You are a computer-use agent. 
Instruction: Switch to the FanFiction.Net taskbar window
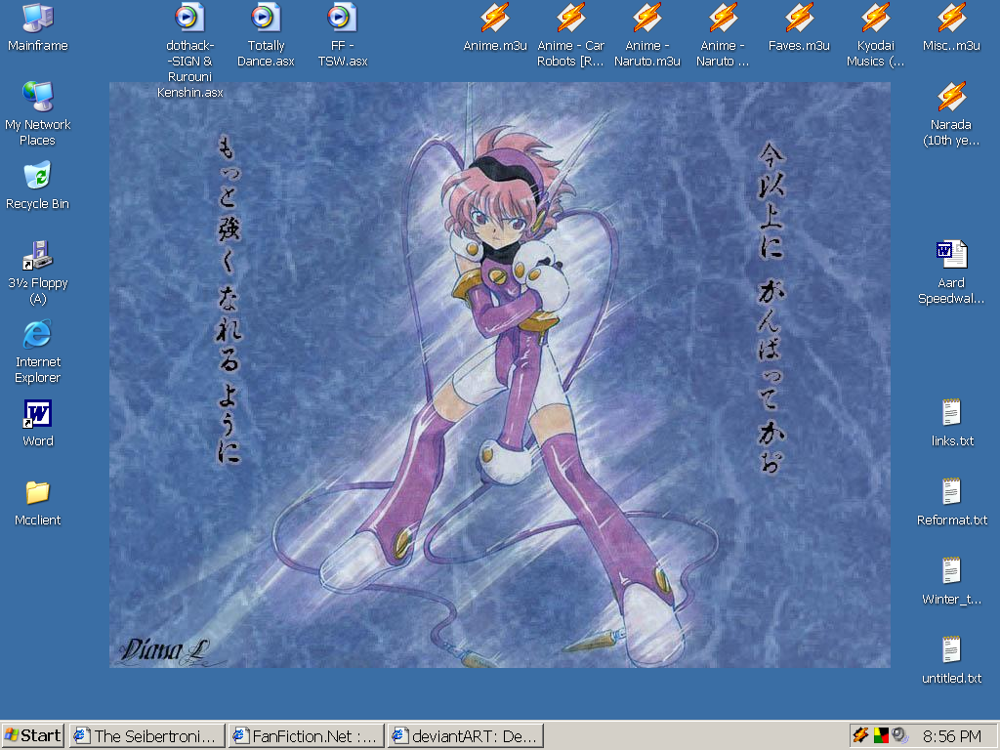coord(306,735)
